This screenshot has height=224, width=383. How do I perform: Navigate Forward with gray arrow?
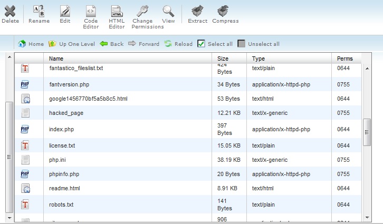[x=144, y=44]
